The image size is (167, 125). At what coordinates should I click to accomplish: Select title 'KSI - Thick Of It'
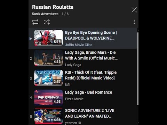pos(91,75)
